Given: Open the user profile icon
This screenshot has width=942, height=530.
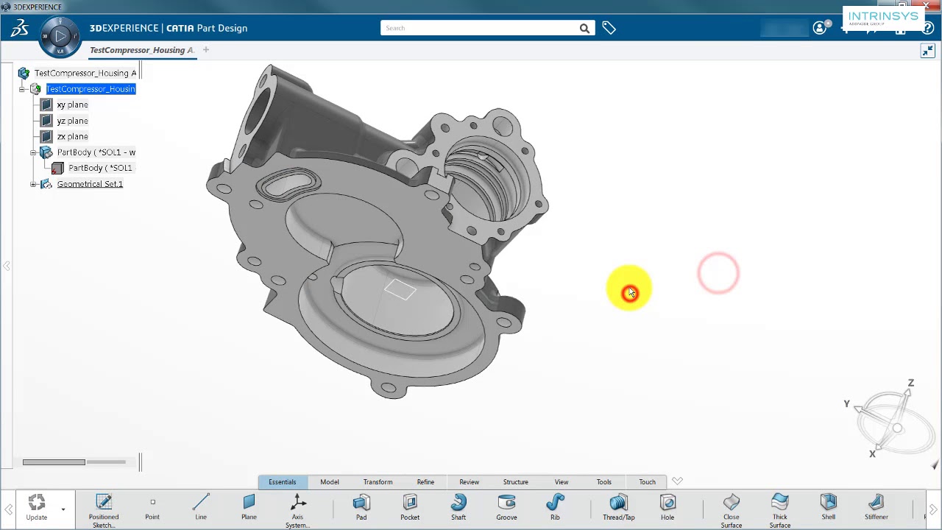Looking at the screenshot, I should tap(820, 28).
